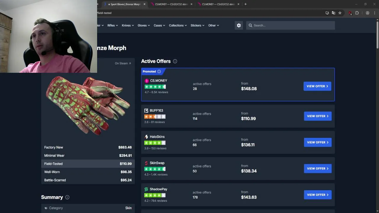Image resolution: width=379 pixels, height=213 pixels.
Task: Click the Summary heading
Action: [52, 197]
